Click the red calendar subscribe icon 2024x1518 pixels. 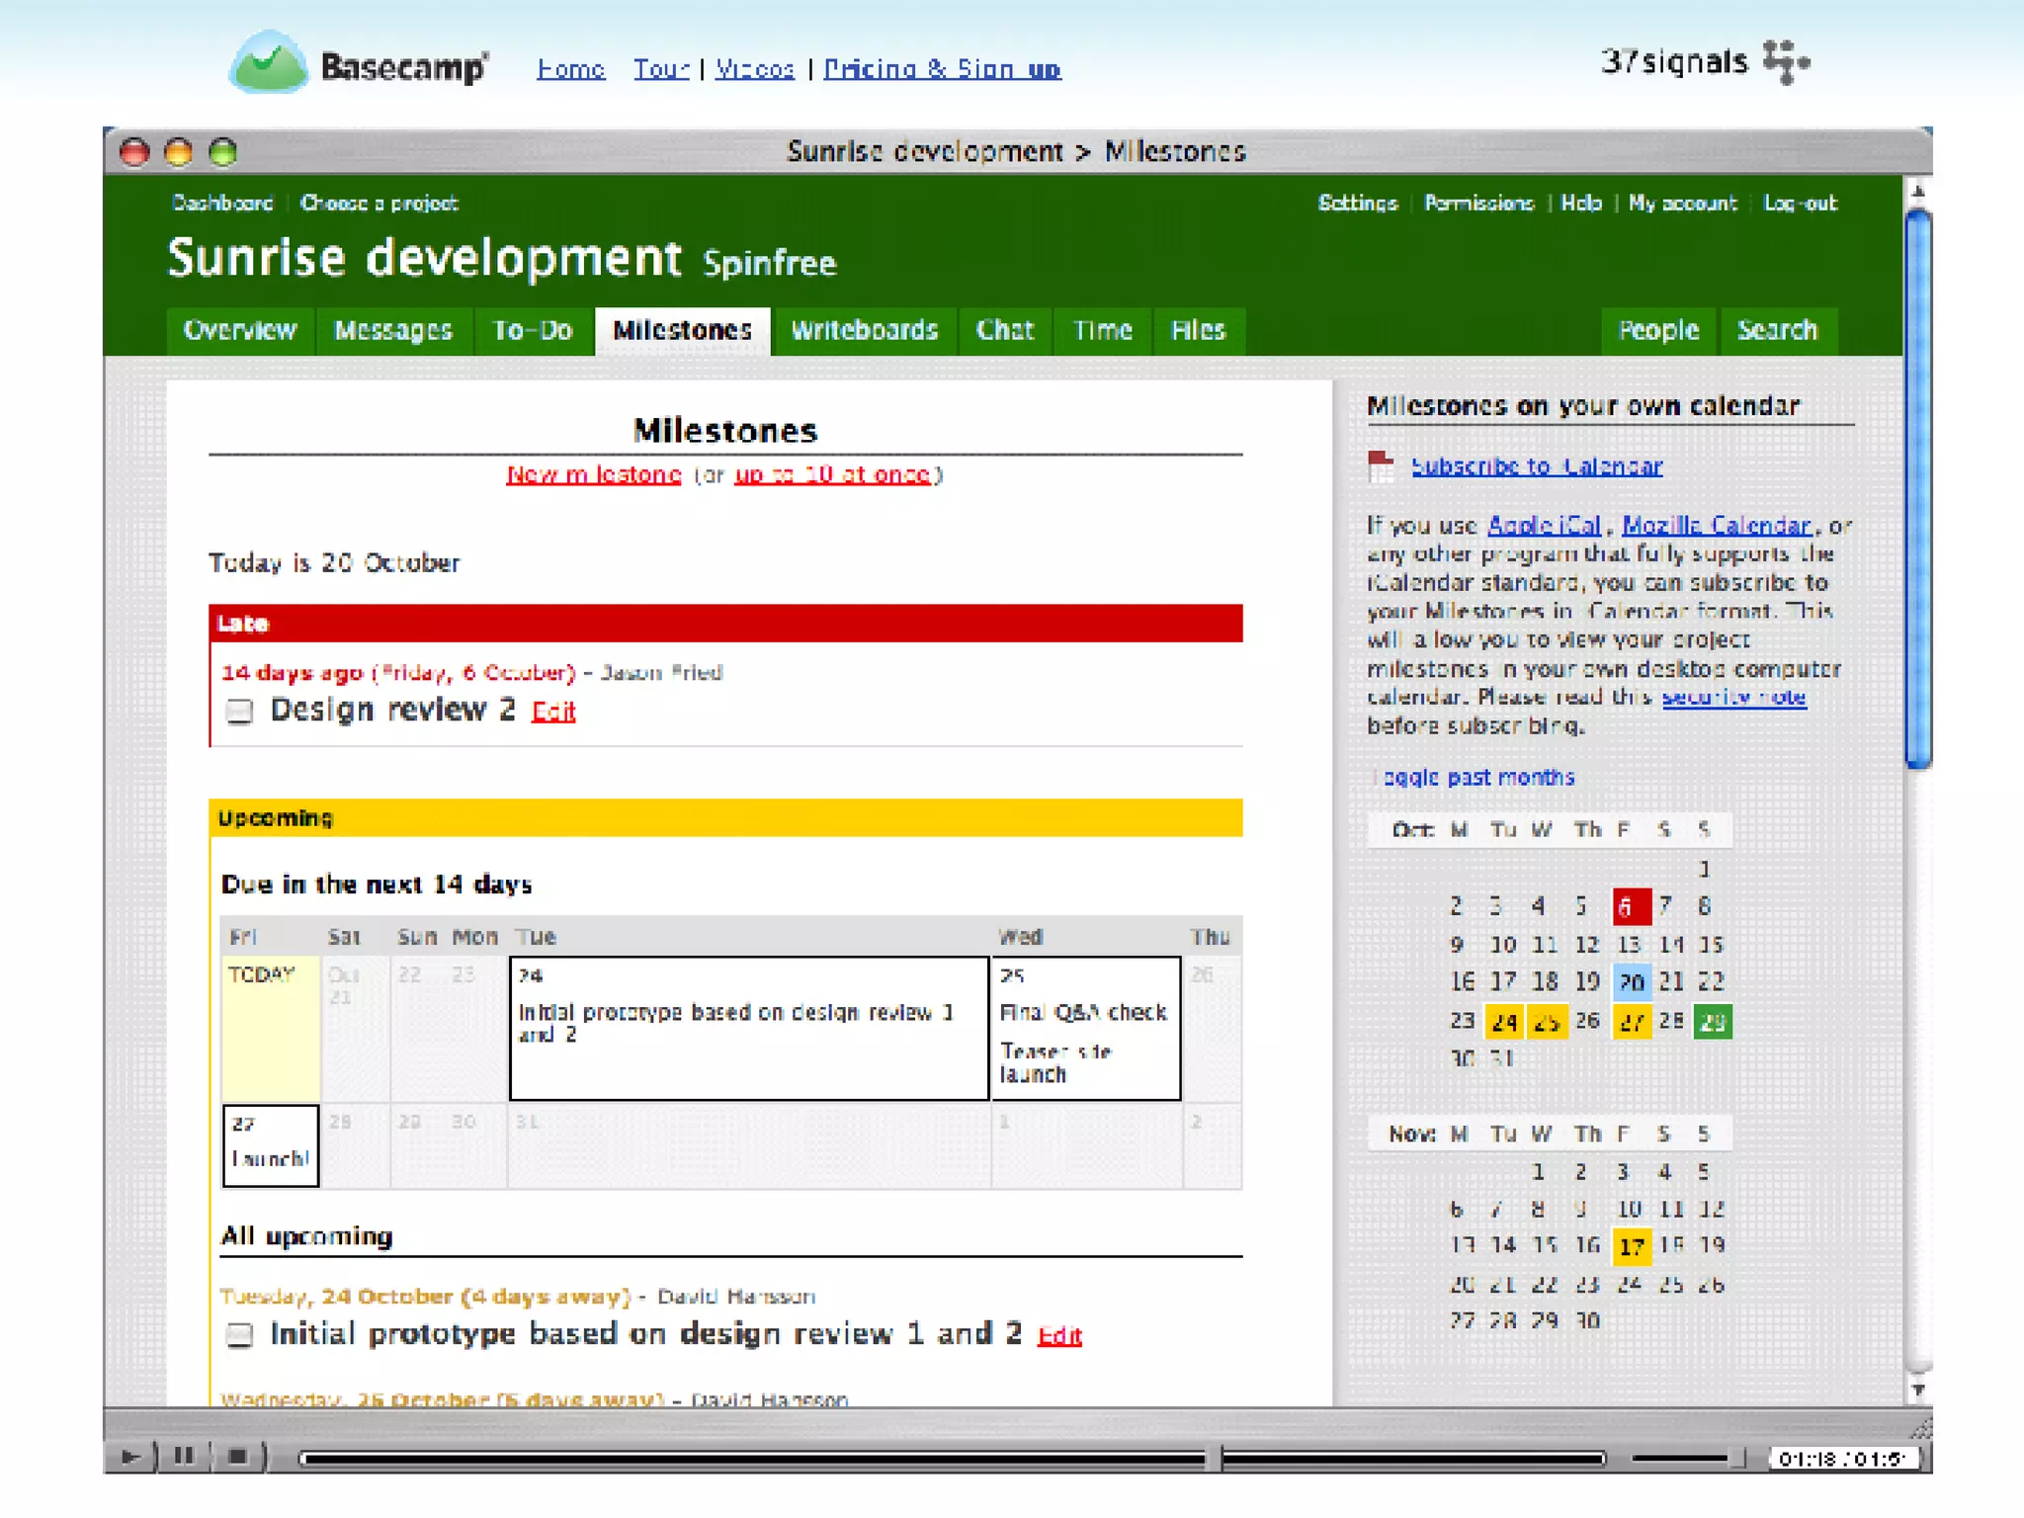pyautogui.click(x=1381, y=464)
